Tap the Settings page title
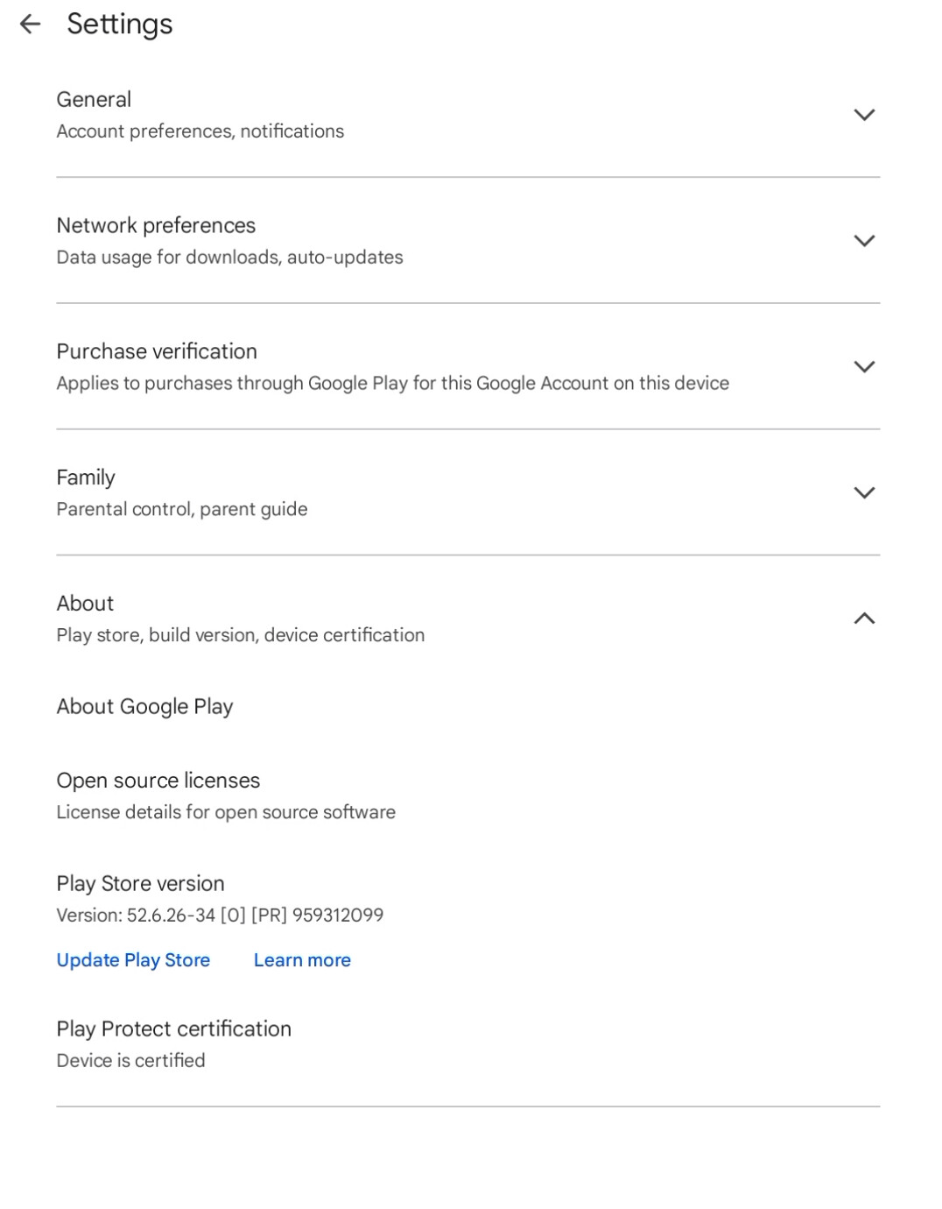The image size is (942, 1209). [120, 25]
